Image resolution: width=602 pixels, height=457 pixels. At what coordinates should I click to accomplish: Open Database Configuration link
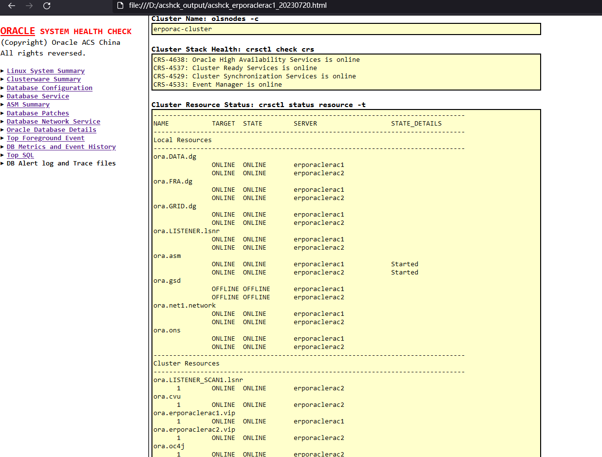click(x=50, y=88)
